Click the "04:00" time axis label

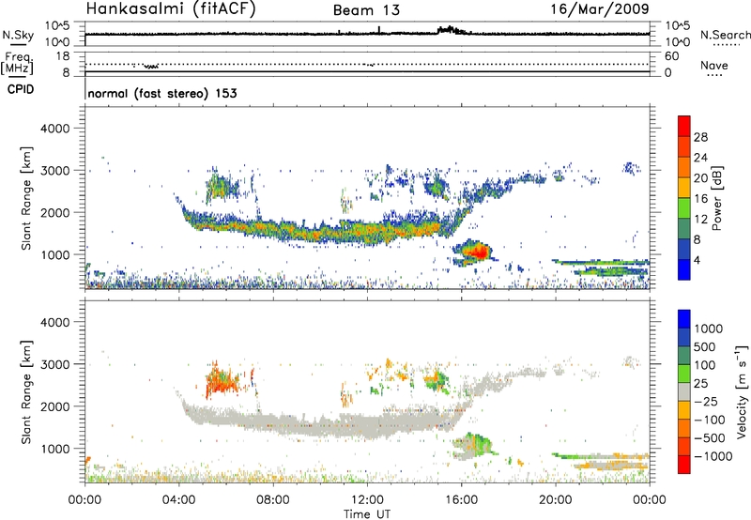coord(178,500)
